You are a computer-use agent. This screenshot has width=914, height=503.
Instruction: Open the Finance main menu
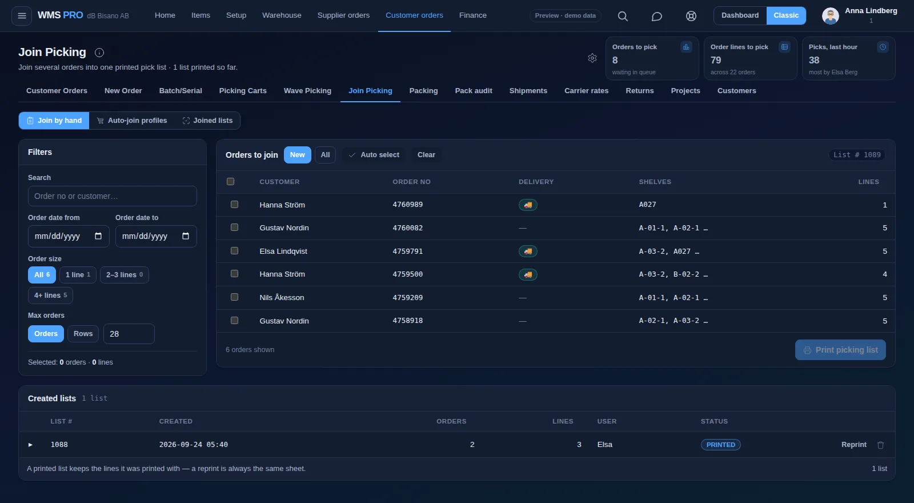click(473, 15)
